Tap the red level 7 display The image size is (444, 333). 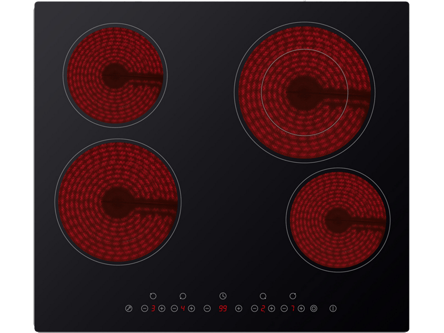pos(293,309)
